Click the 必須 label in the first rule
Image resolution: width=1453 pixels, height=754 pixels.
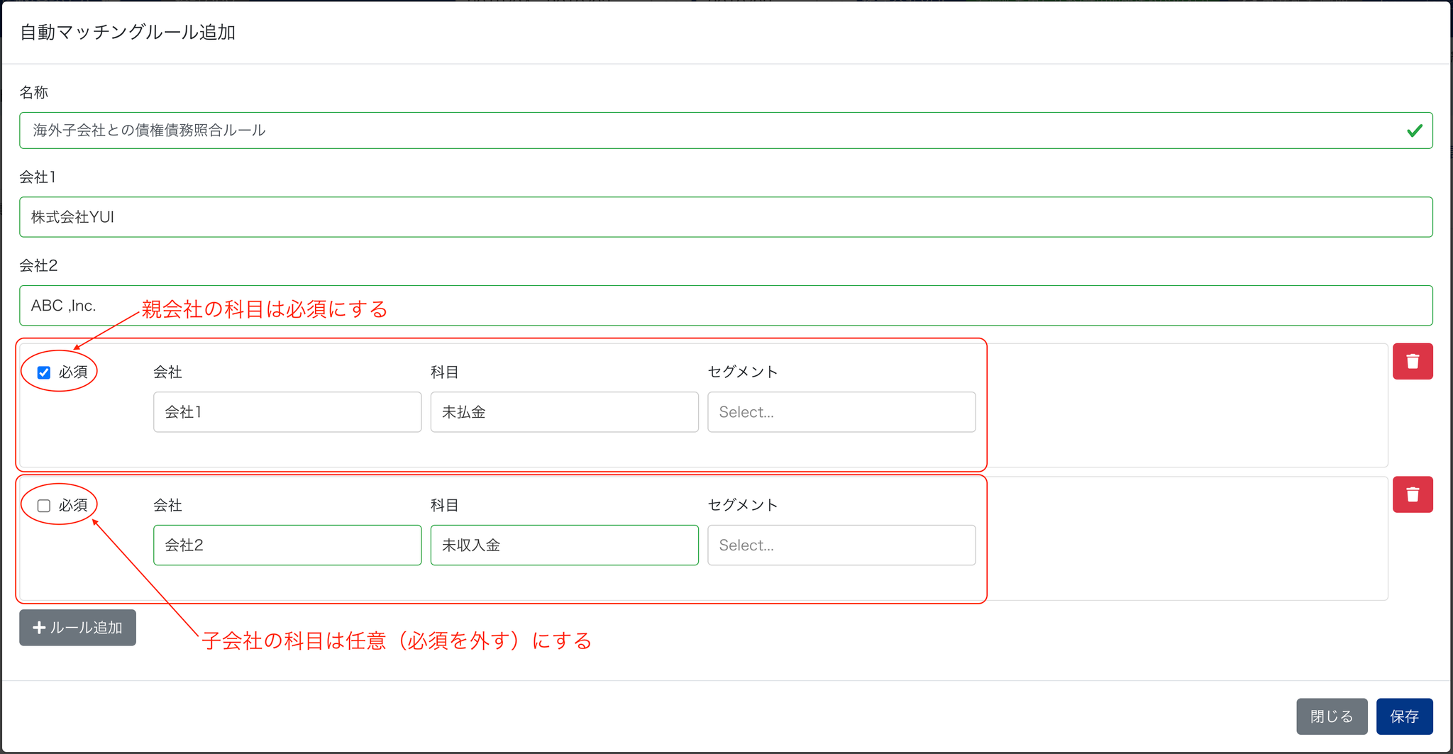pos(73,372)
